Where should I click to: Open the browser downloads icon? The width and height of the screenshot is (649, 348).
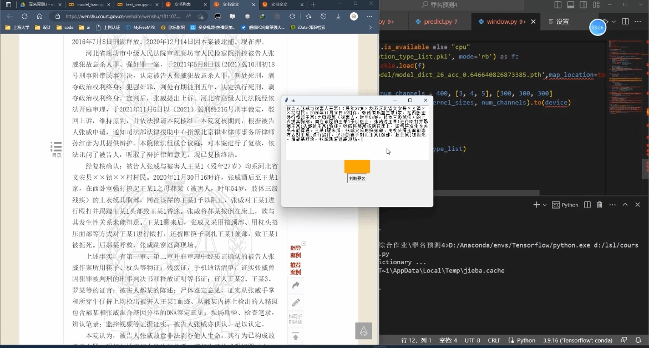[x=338, y=16]
